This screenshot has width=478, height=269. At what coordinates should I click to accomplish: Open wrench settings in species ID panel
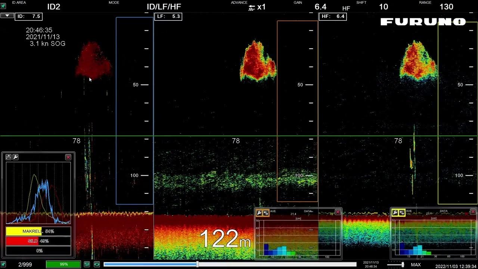15,157
